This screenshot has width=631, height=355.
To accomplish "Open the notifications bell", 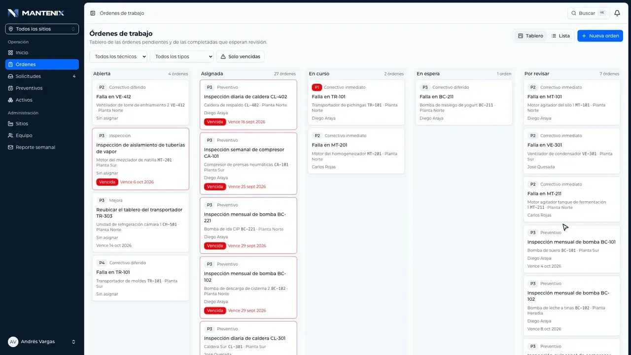I will pos(617,13).
